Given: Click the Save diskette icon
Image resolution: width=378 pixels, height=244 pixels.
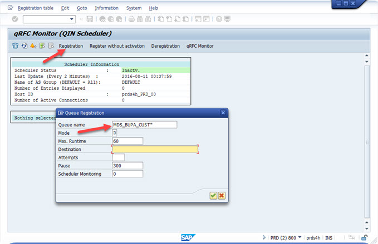Looking at the screenshot, I should tap(90, 19).
